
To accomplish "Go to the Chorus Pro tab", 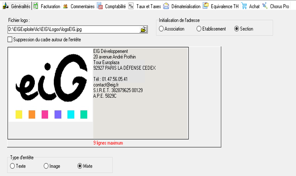I will pyautogui.click(x=275, y=6).
